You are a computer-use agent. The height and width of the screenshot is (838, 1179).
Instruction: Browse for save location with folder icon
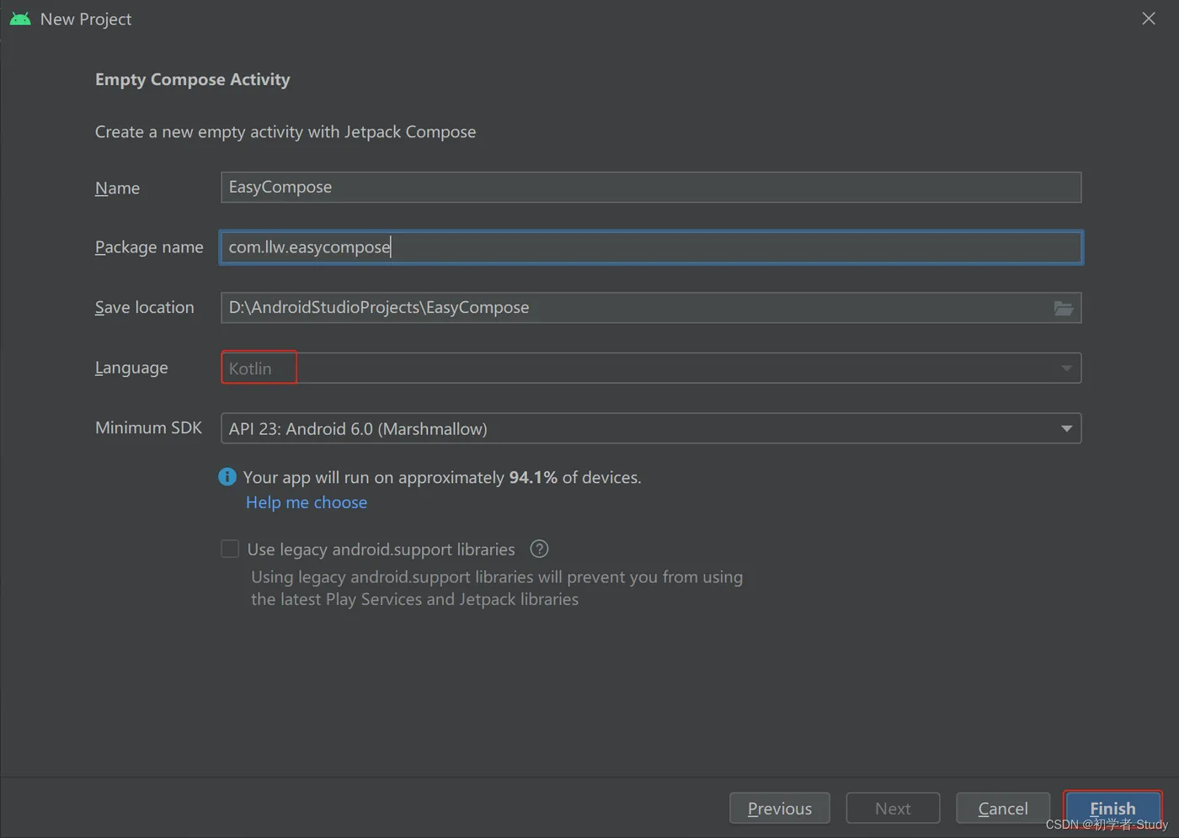(1064, 308)
